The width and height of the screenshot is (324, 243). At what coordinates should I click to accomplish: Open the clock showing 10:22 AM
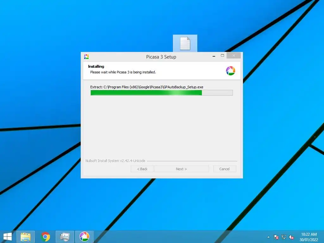309,237
